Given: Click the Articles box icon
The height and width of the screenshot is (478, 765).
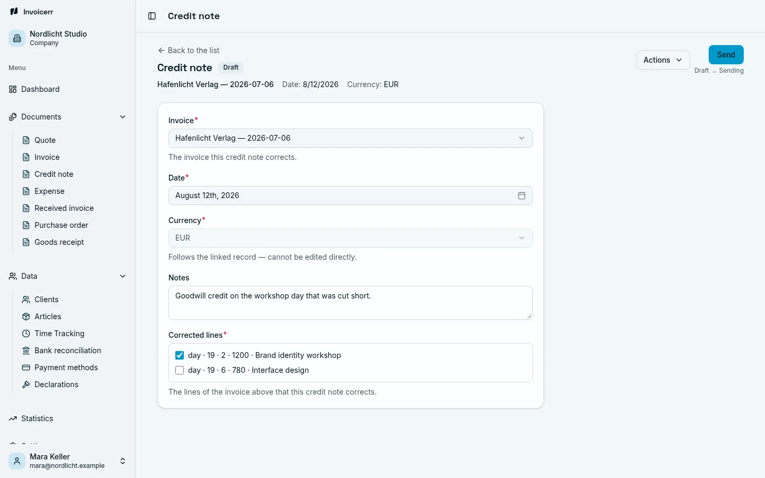Looking at the screenshot, I should click(26, 317).
